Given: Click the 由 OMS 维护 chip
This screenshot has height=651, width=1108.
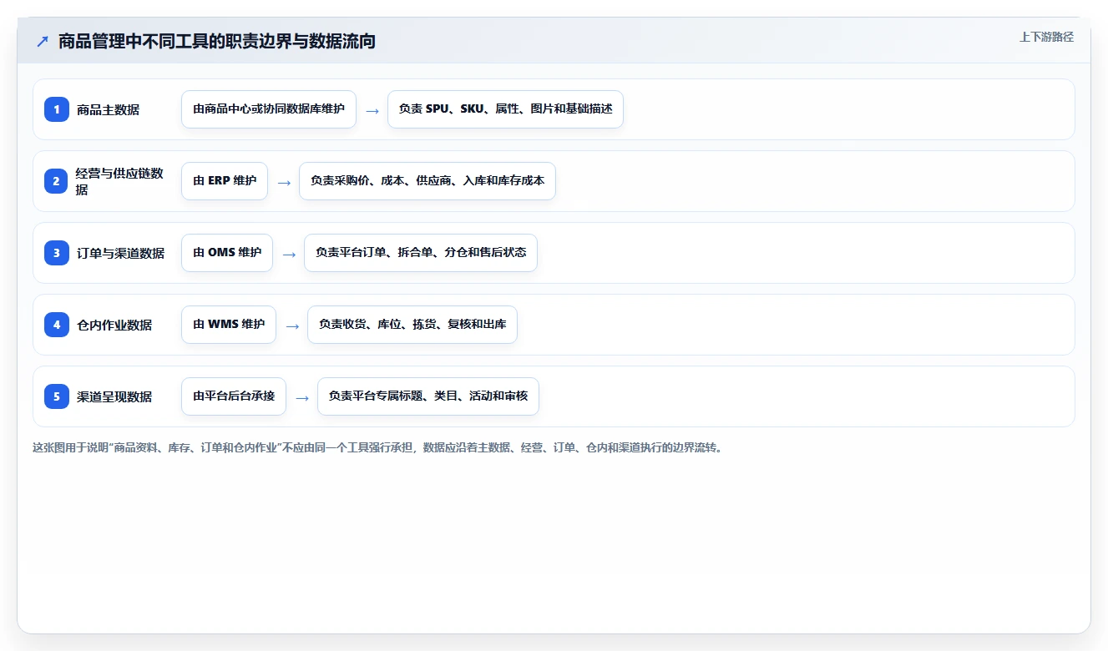Looking at the screenshot, I should [x=227, y=253].
